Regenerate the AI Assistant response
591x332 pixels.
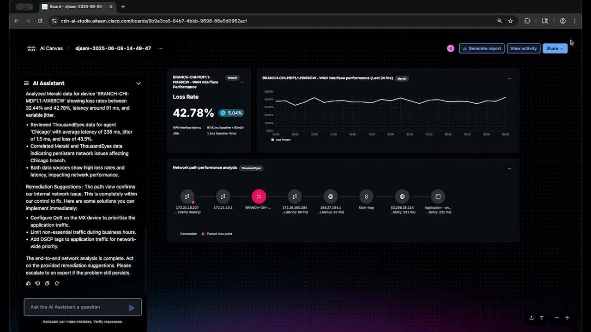pyautogui.click(x=57, y=284)
